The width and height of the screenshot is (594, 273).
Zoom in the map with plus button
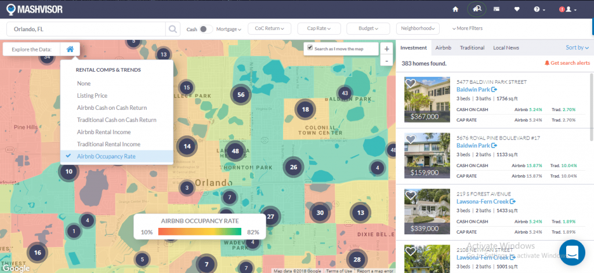click(387, 49)
